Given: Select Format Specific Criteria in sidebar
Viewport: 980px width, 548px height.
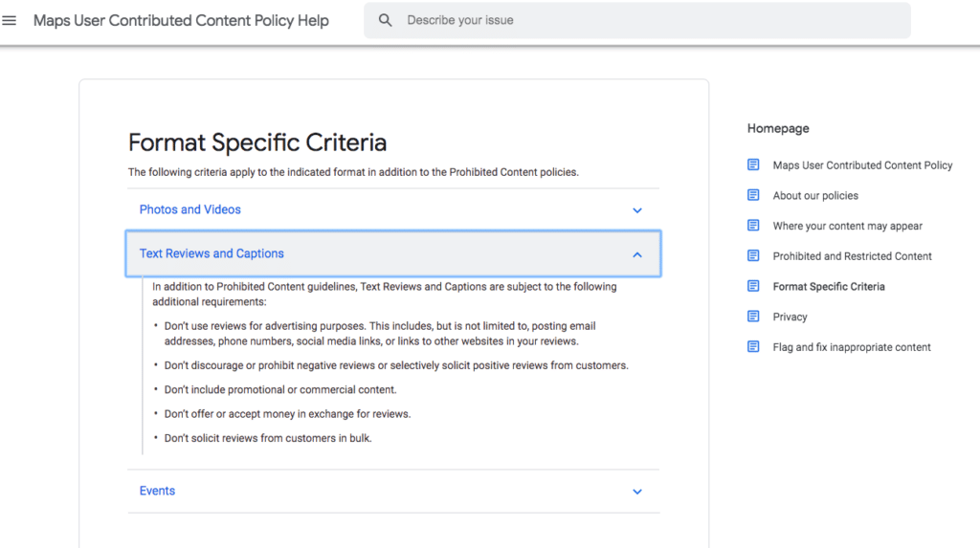Looking at the screenshot, I should [x=829, y=287].
